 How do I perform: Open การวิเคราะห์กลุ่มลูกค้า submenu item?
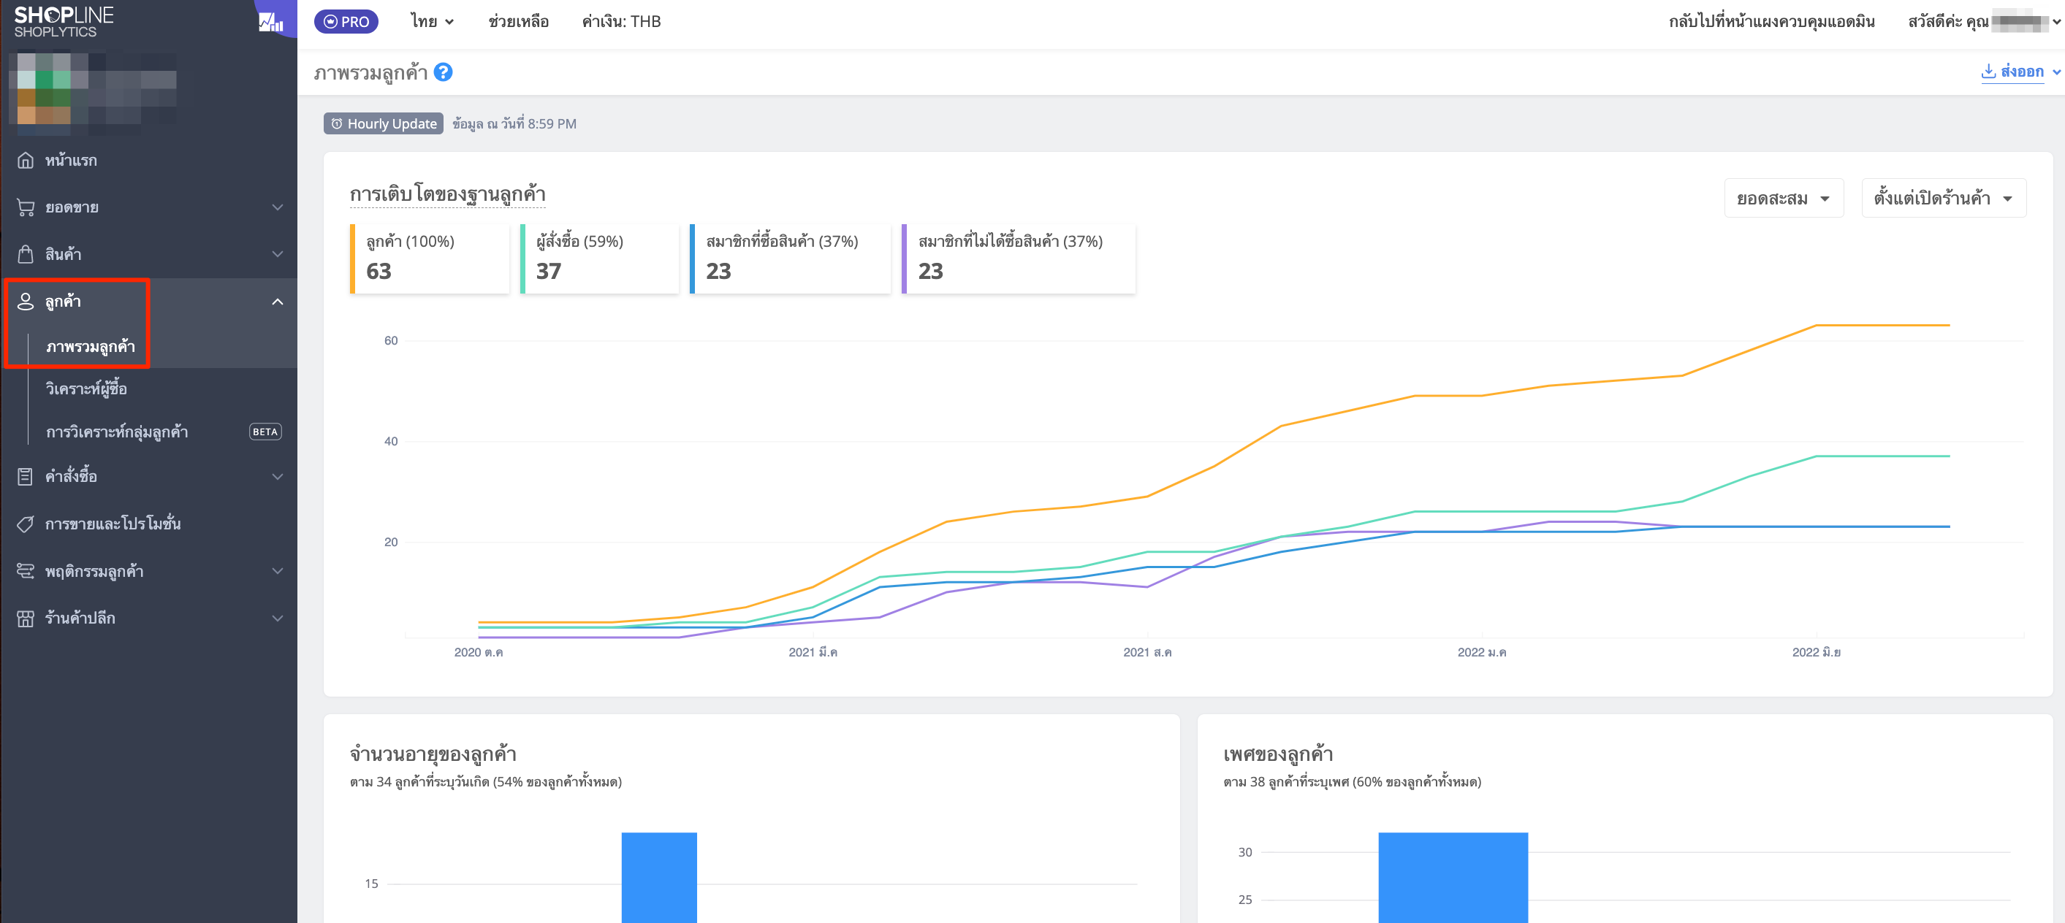(x=117, y=432)
